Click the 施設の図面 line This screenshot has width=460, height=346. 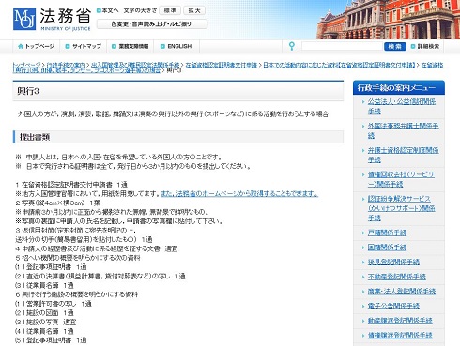(x=44, y=313)
